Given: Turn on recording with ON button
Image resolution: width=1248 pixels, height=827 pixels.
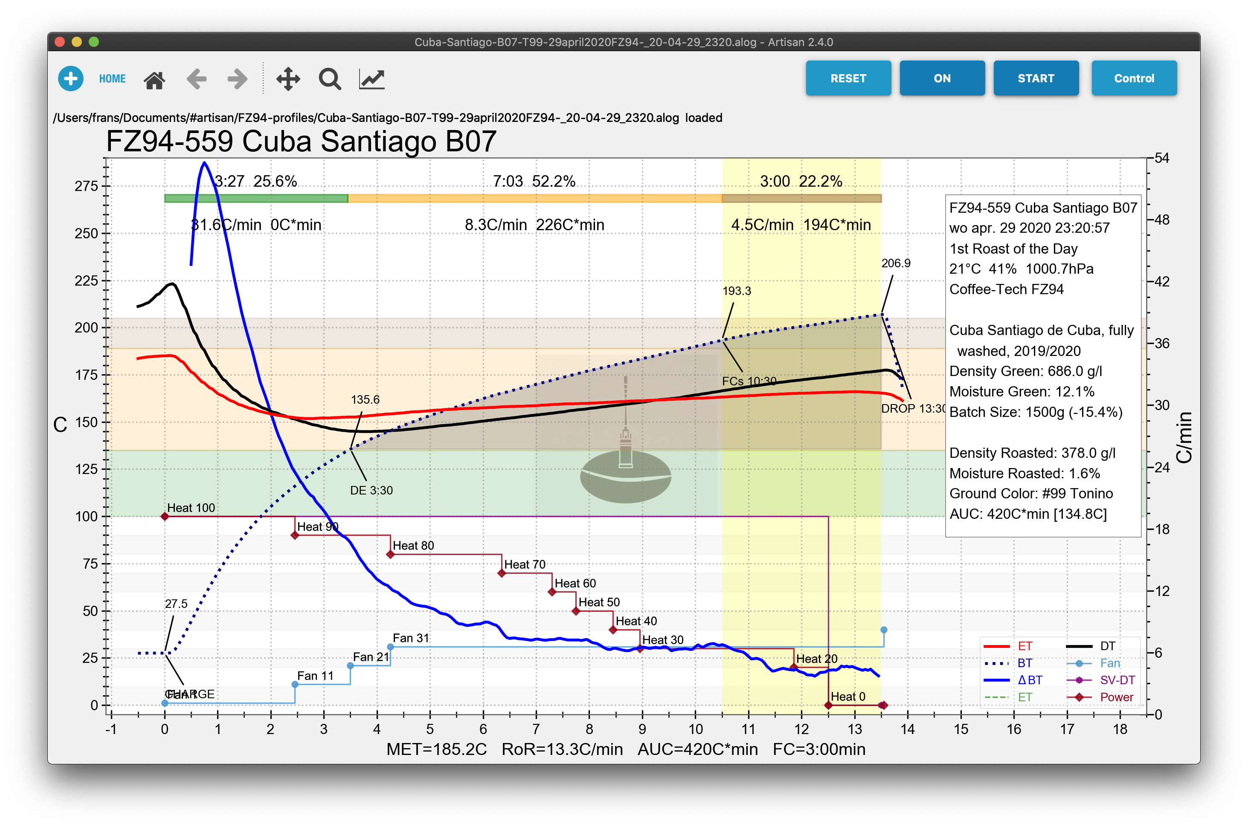Looking at the screenshot, I should 942,78.
